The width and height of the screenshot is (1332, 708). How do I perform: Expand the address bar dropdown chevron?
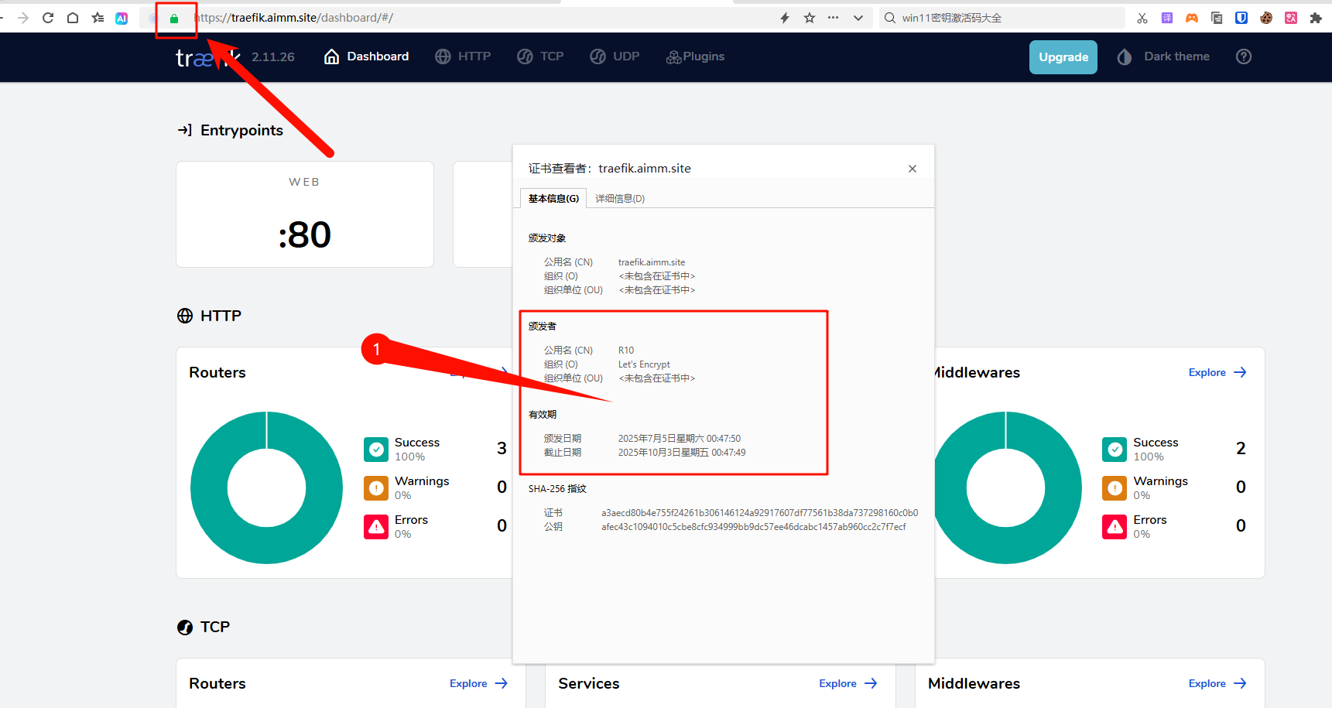click(858, 18)
